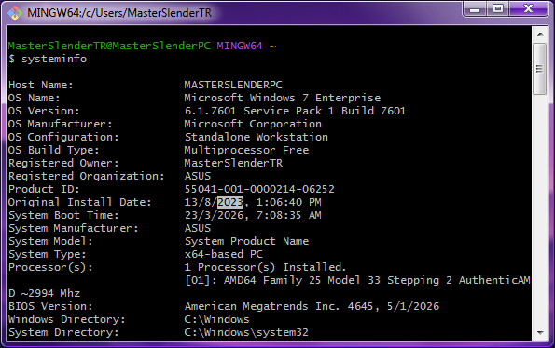Click the 'Host Name:' label
Image resolution: width=555 pixels, height=348 pixels.
pyautogui.click(x=41, y=85)
